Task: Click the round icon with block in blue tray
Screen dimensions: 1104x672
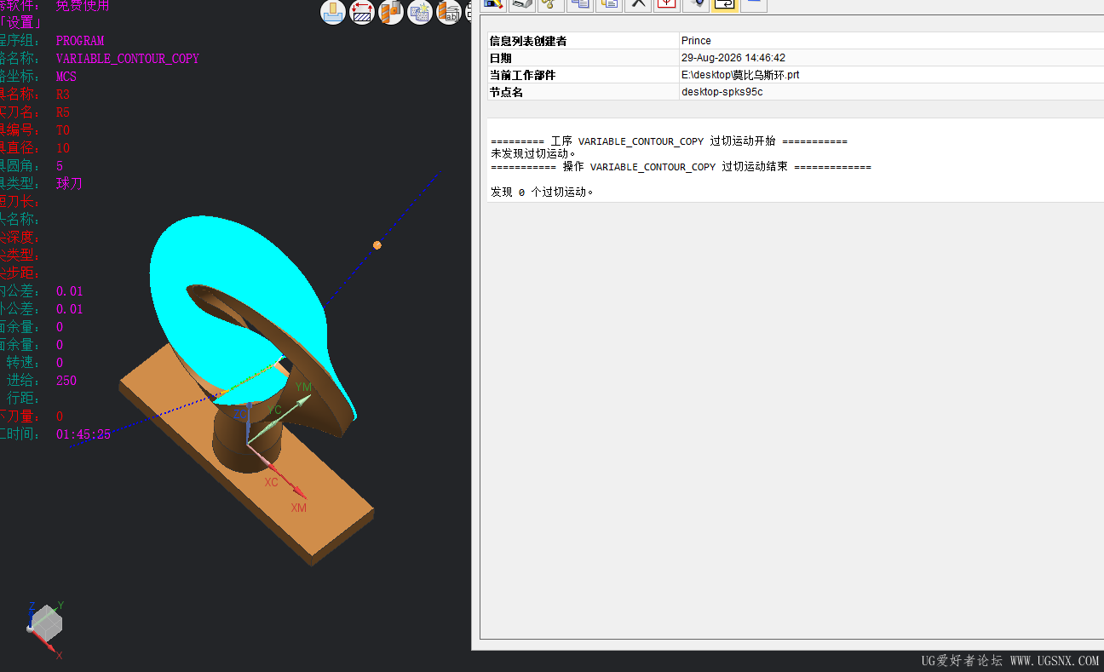Action: point(333,12)
